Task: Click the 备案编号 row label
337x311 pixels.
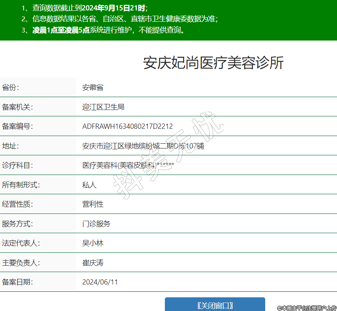Action: pyautogui.click(x=17, y=126)
